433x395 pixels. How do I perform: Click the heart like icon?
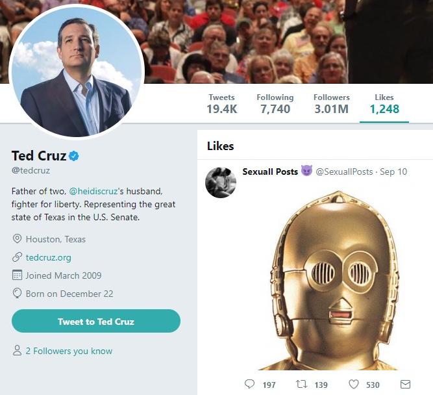354,384
